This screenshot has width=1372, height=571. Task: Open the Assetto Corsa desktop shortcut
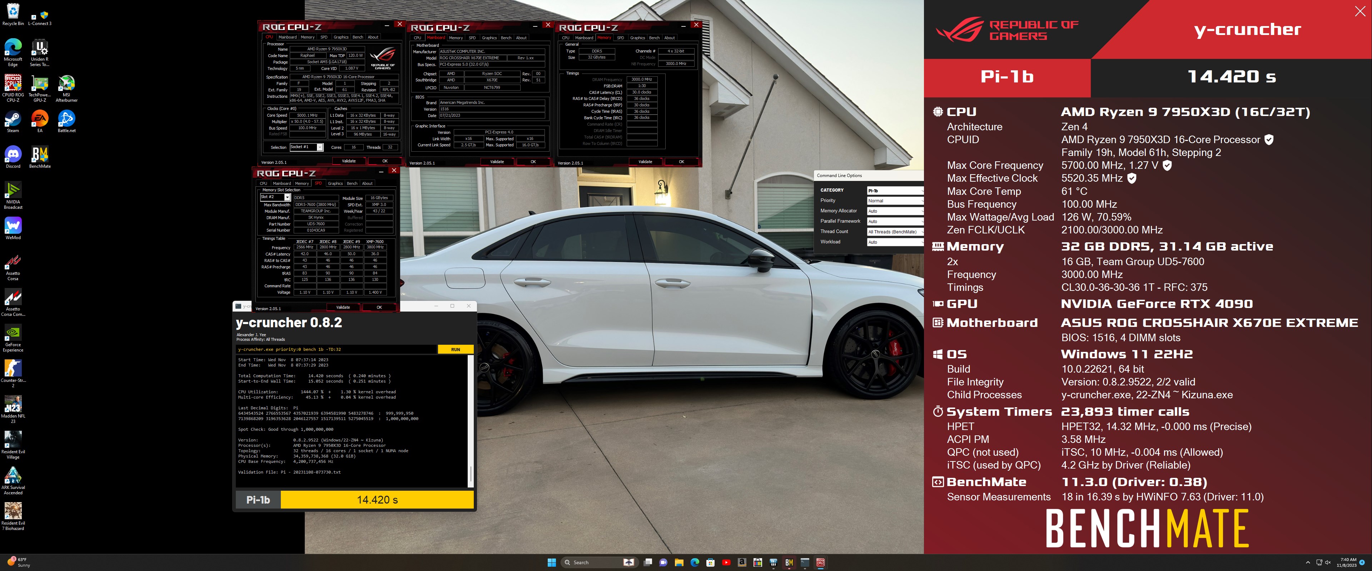13,267
